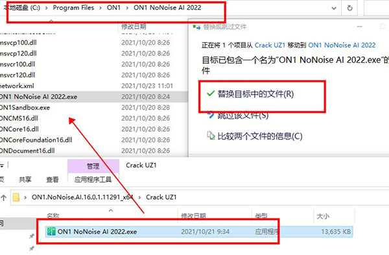The image size is (389, 255).
Task: Click 2021/10/23 11:01 date for network.xml
Action: [147, 86]
